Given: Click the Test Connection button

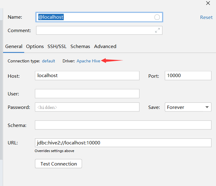Looking at the screenshot, I should pyautogui.click(x=59, y=164).
